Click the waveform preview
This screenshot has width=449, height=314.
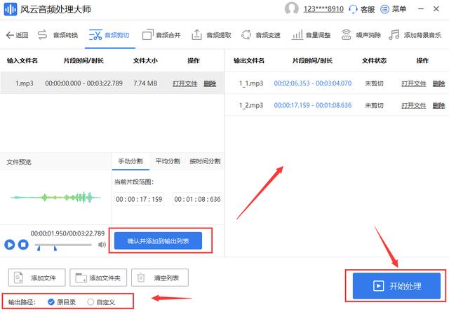click(x=55, y=198)
